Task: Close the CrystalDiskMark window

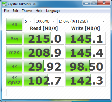Action: [x=104, y=3]
